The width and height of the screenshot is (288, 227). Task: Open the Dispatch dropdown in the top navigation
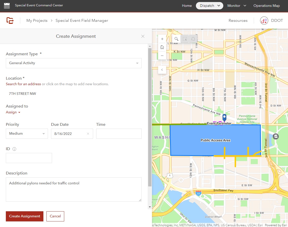[x=209, y=5]
